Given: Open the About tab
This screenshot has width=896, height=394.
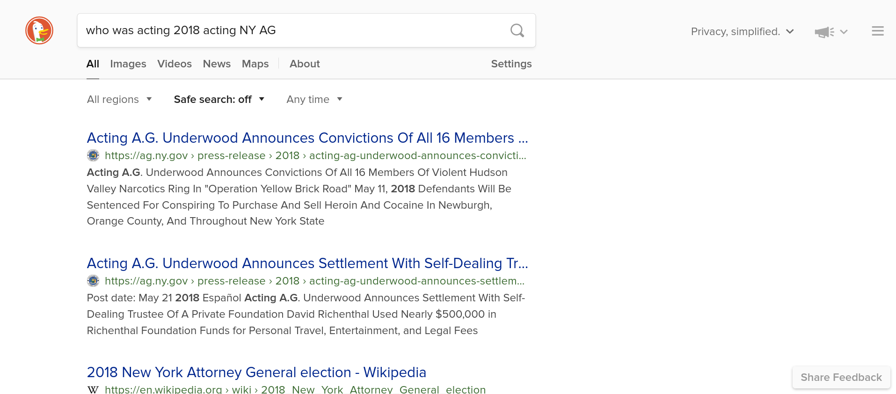Looking at the screenshot, I should (305, 64).
